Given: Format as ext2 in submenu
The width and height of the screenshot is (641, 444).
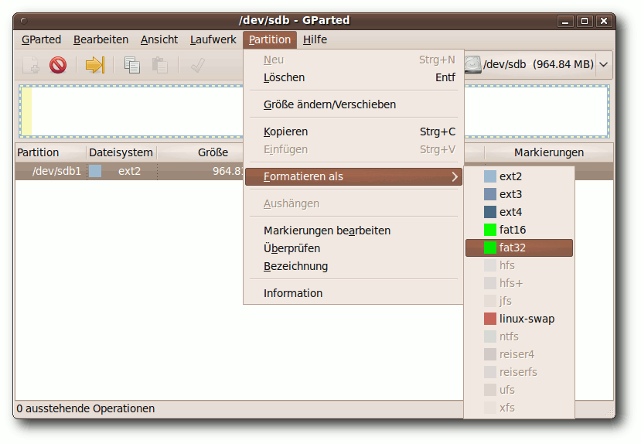Looking at the screenshot, I should pyautogui.click(x=519, y=176).
